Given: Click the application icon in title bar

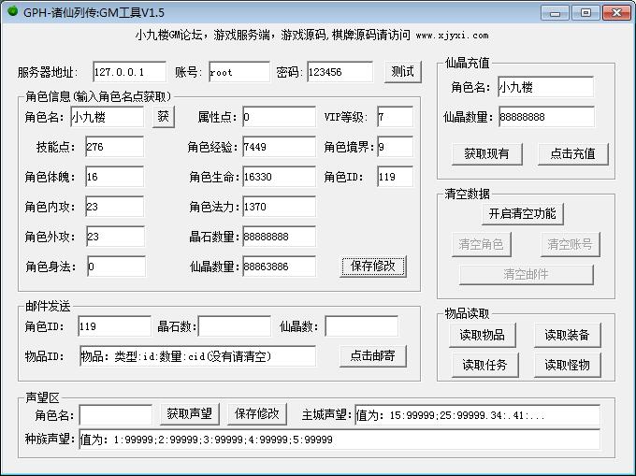Looking at the screenshot, I should coord(12,12).
